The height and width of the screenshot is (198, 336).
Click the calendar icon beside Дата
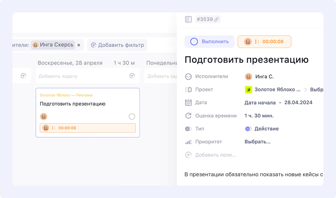(x=188, y=103)
